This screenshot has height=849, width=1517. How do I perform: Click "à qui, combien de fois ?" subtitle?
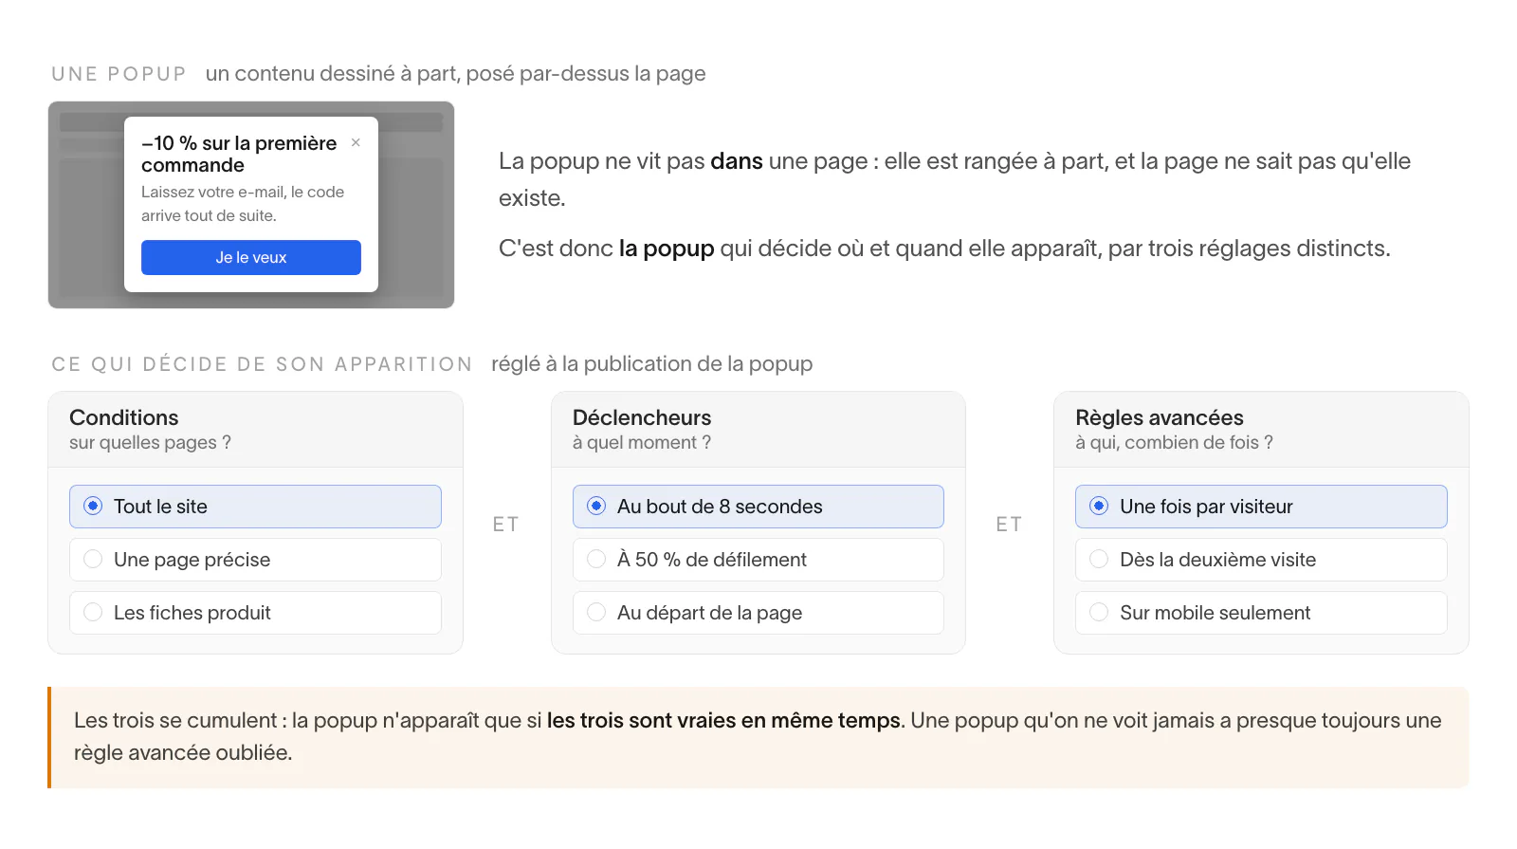(1174, 443)
